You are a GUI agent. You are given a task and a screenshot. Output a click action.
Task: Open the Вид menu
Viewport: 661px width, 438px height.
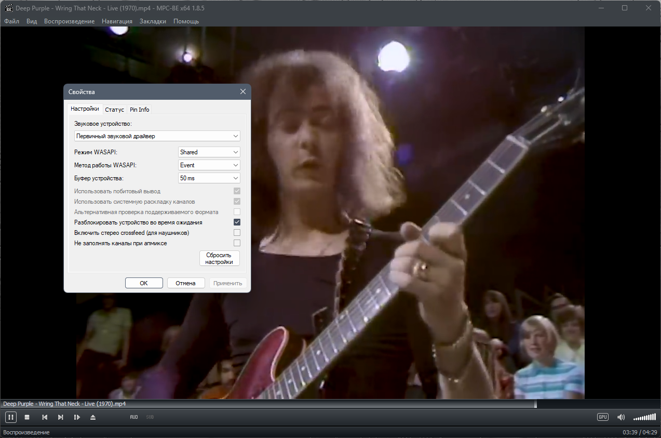[x=32, y=21]
